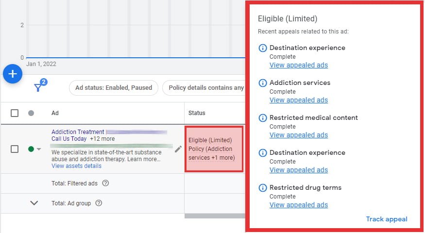
Task: Select the Addiction Treatment ad row checkbox
Action: (x=15, y=149)
